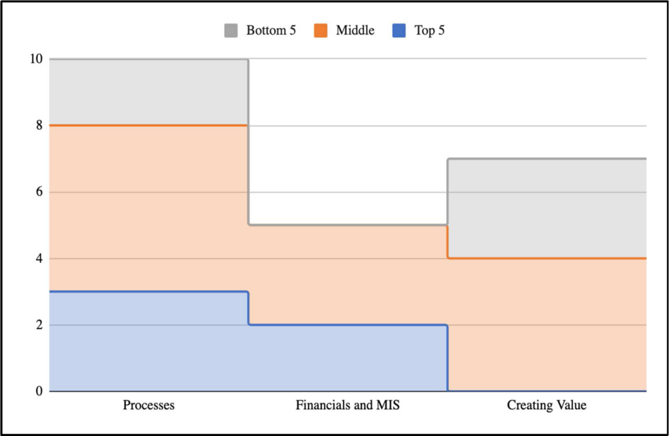The image size is (669, 436).
Task: Click the y-axis value 8
Action: coord(39,126)
